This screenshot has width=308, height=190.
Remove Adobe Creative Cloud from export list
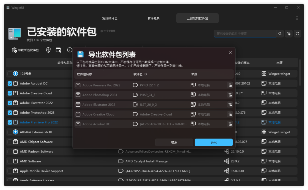tap(230, 114)
